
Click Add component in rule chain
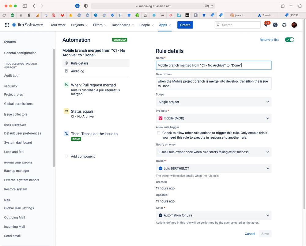coord(83,156)
